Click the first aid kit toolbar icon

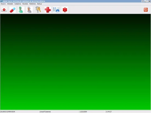tap(4, 10)
